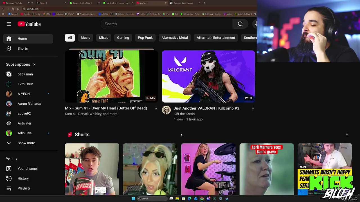
Task: Open the Facebook bookmark
Action: [13, 14]
